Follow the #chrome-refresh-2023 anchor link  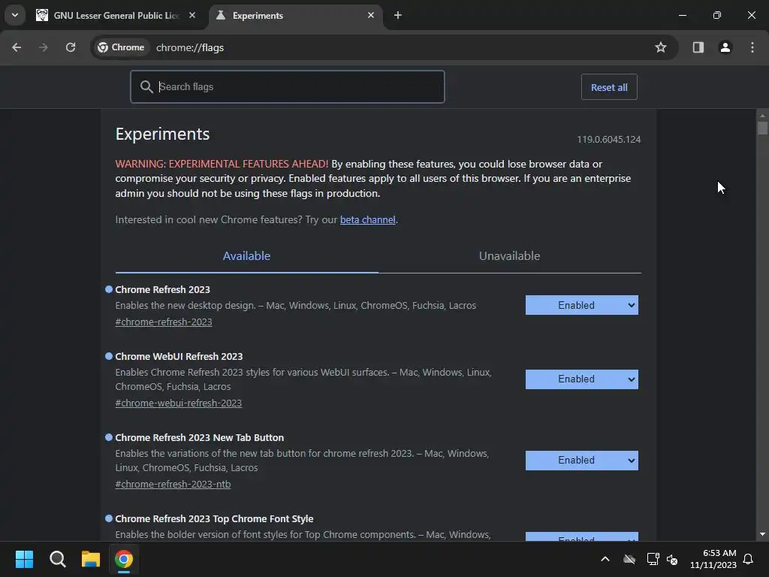164,322
